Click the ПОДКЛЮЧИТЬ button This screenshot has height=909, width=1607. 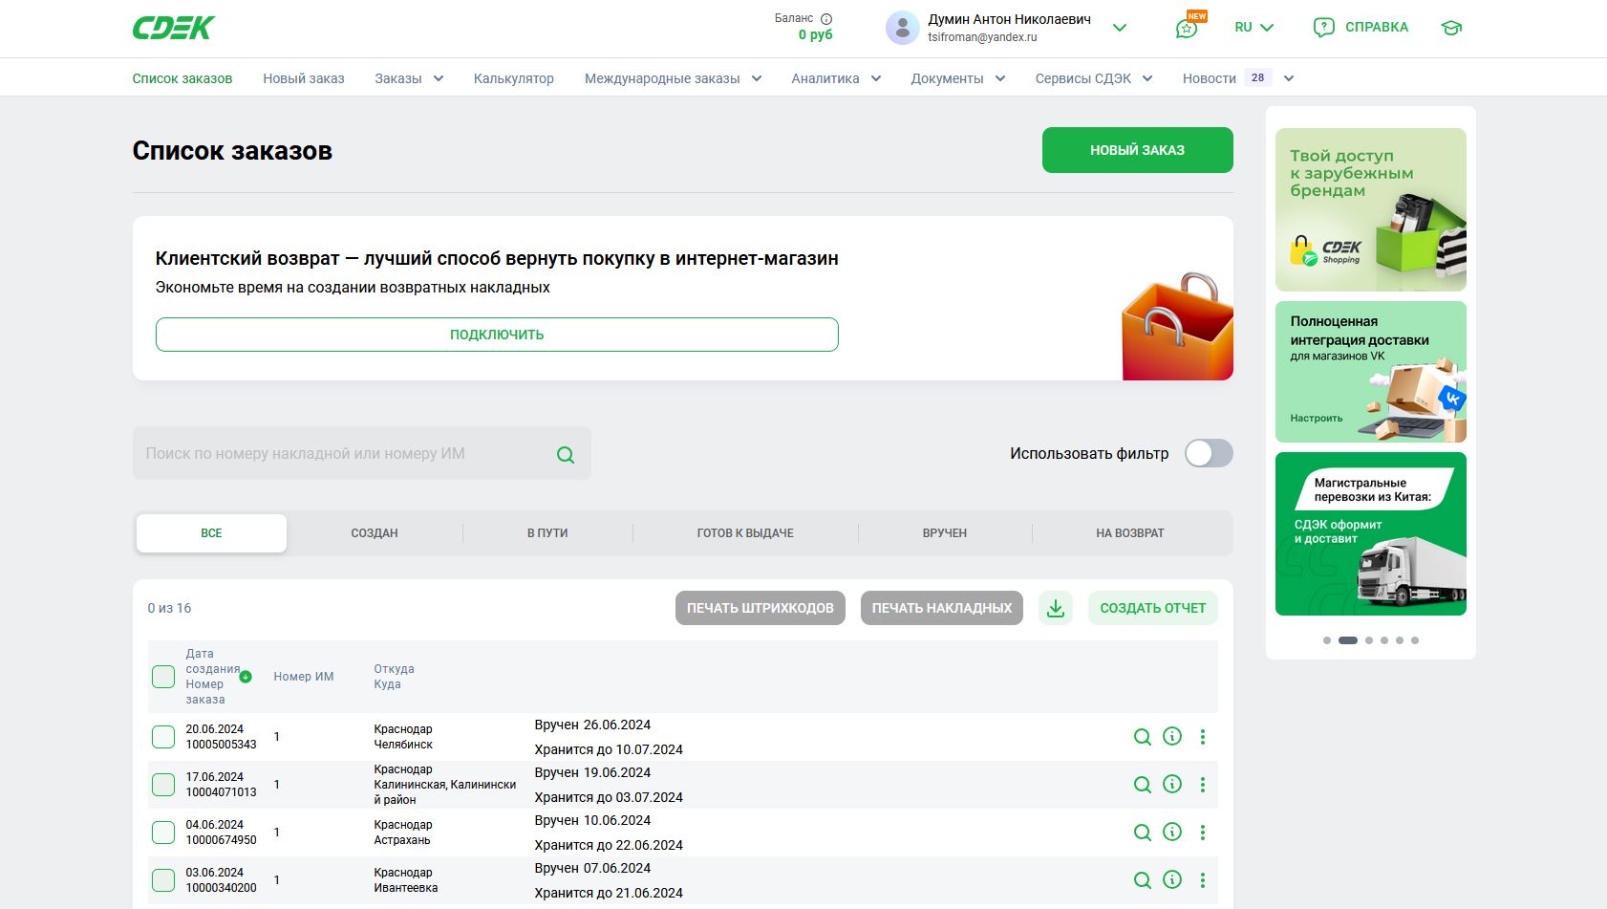coord(497,335)
